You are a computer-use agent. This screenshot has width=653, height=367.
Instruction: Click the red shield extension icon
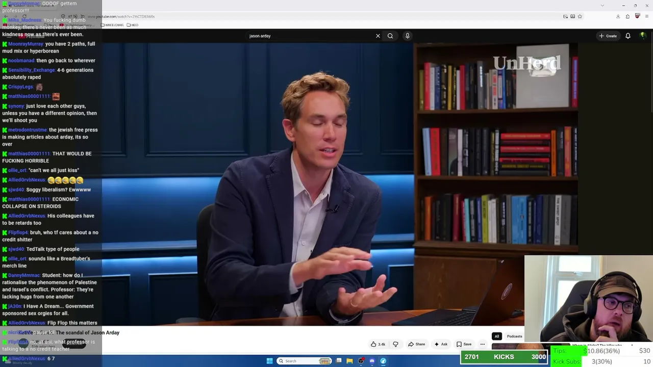coord(637,16)
